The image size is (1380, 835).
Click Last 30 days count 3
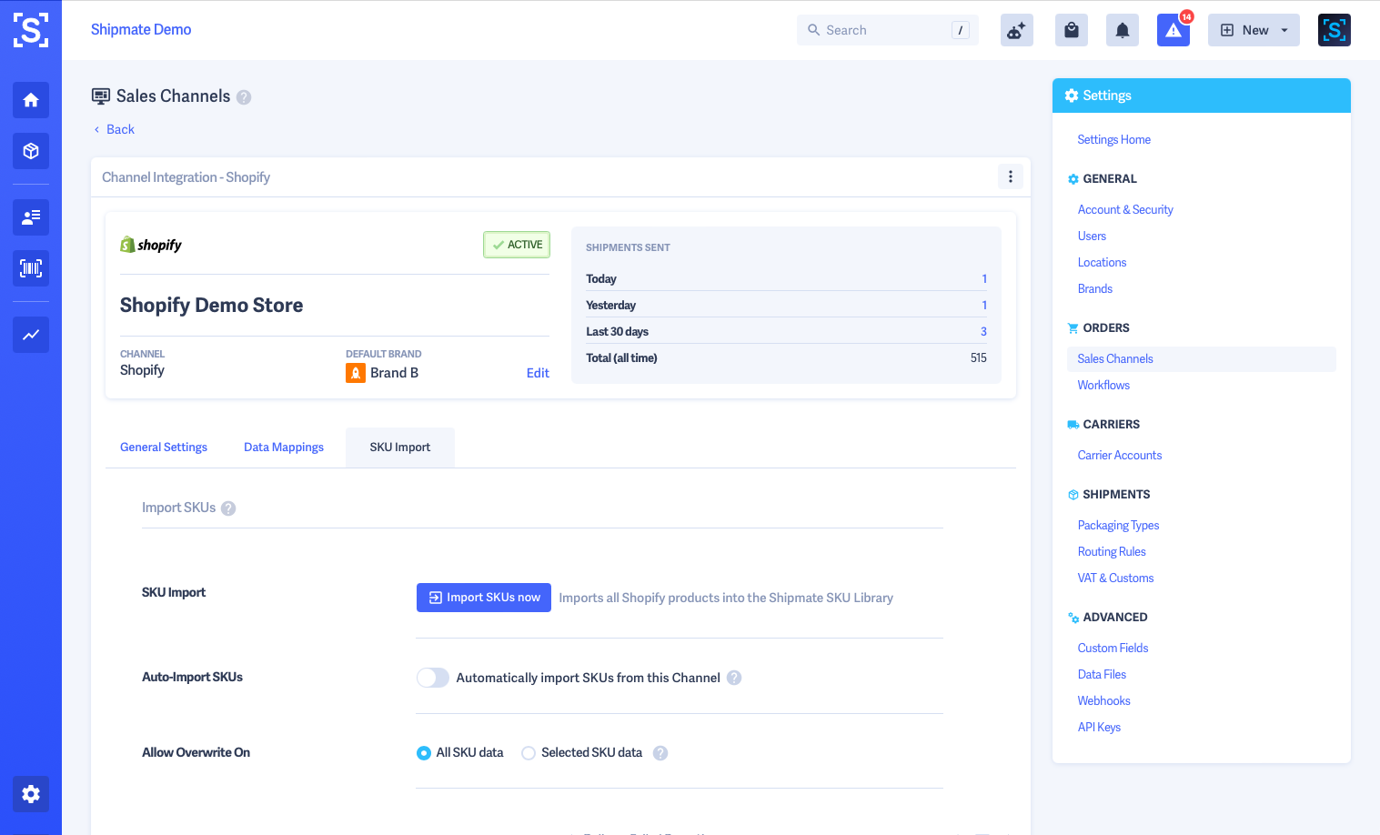tap(983, 332)
